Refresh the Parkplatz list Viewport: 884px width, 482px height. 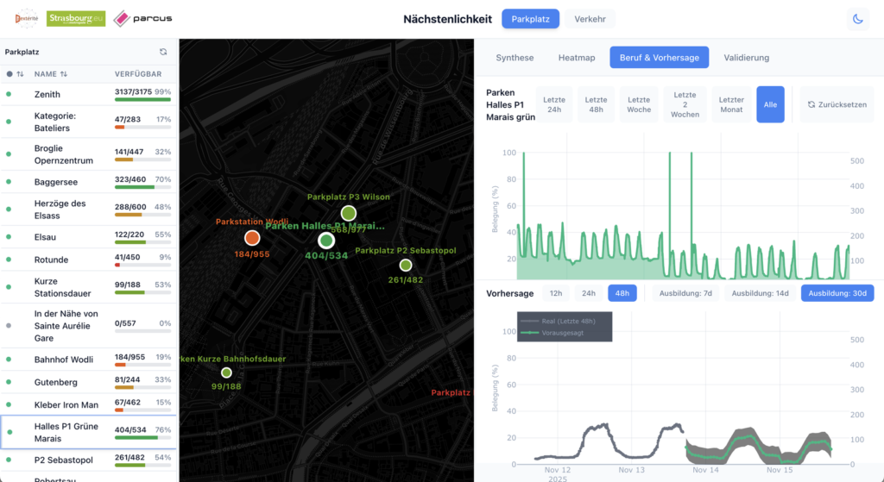(x=163, y=52)
